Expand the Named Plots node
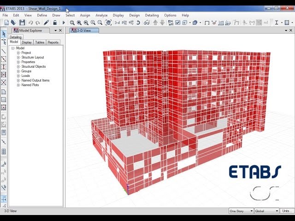Viewport: 295px width, 221px height. pyautogui.click(x=18, y=85)
